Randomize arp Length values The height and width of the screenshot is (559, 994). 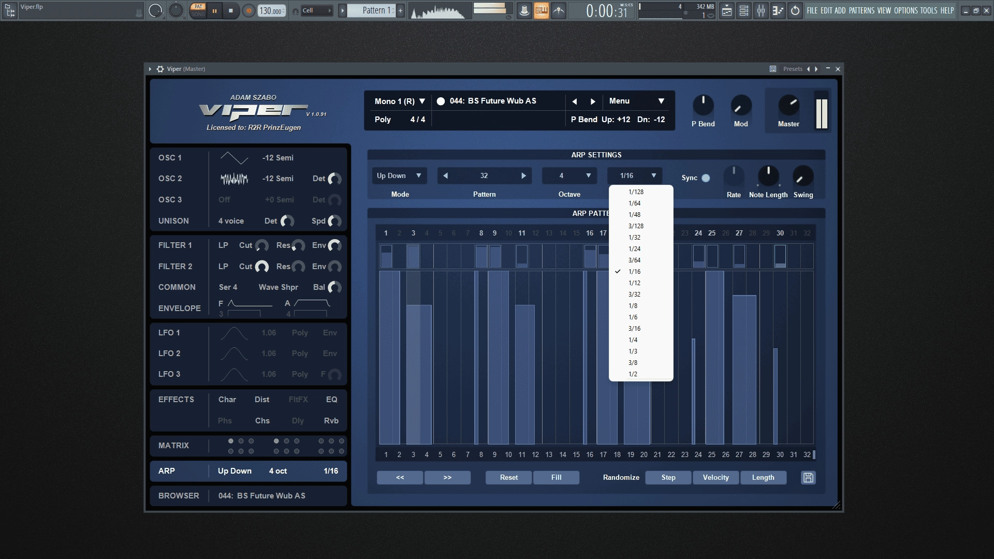(x=764, y=478)
